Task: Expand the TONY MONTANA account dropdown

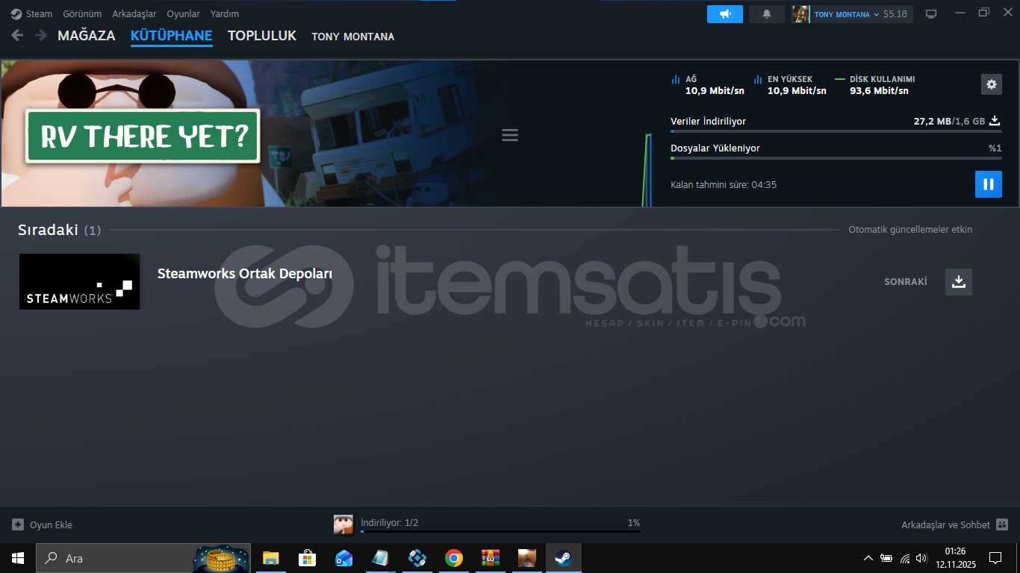Action: (847, 14)
